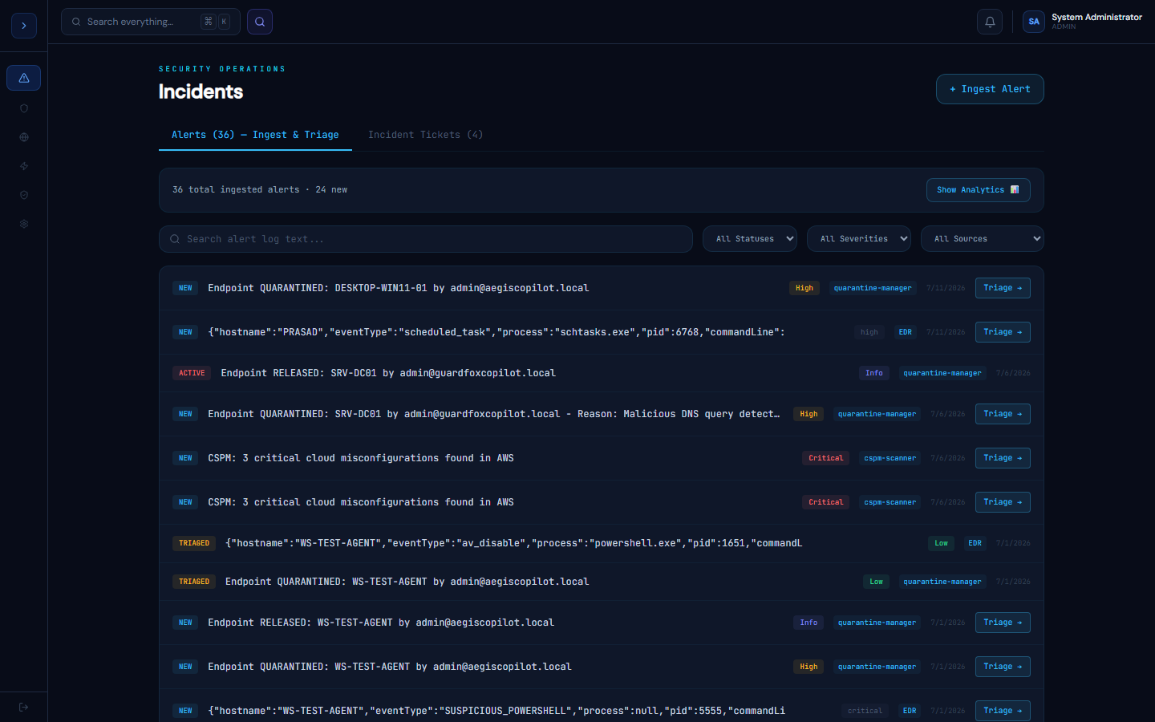Click the NEW badge on the DESKTOP-WIN11-01 row
The image size is (1155, 722).
[185, 288]
